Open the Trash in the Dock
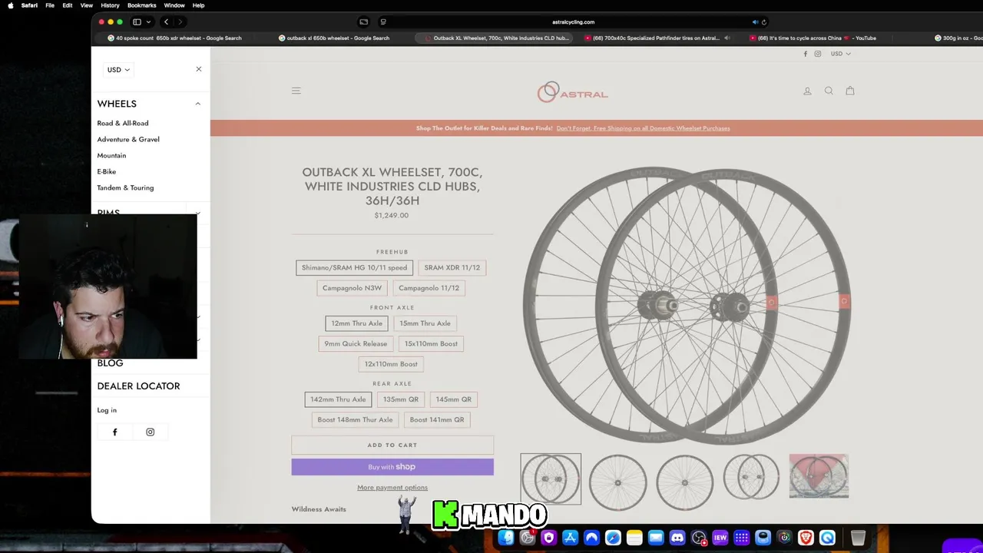Image resolution: width=983 pixels, height=553 pixels. pyautogui.click(x=858, y=538)
